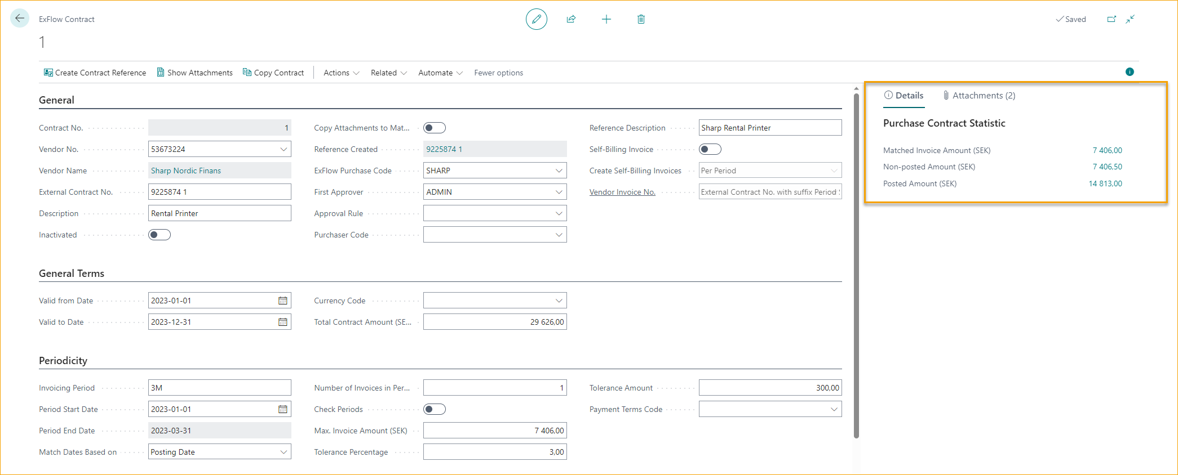Image resolution: width=1178 pixels, height=475 pixels.
Task: Click the collapse page icon
Action: [x=1130, y=19]
